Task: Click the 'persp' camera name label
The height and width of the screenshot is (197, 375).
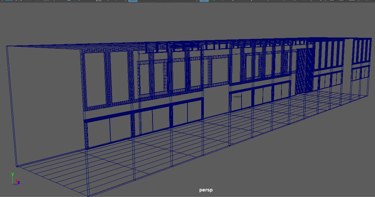Action: pos(206,190)
